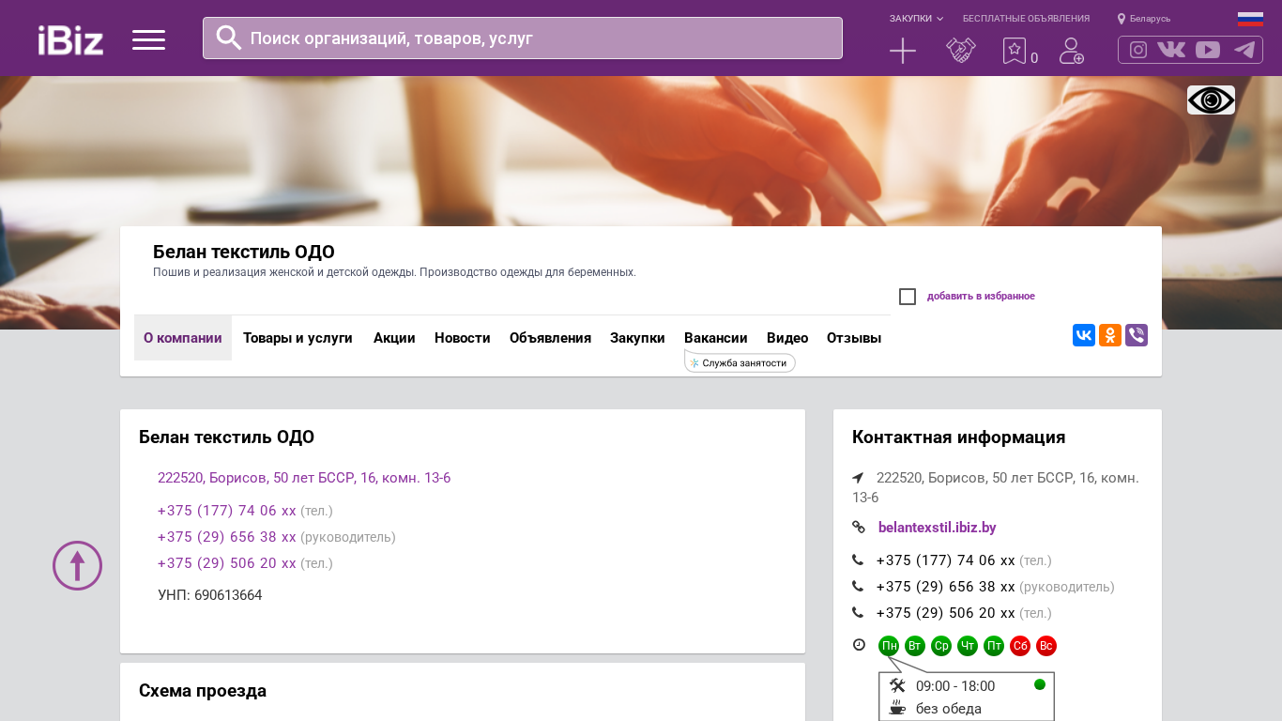Switch to the Товары и услуги tab

(298, 338)
